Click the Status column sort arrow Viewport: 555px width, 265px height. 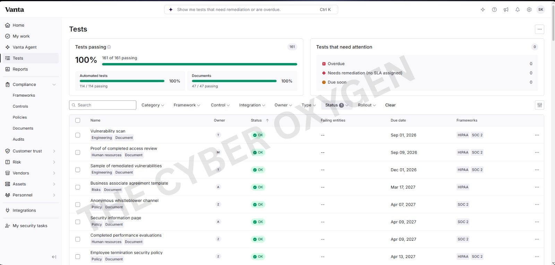[267, 121]
